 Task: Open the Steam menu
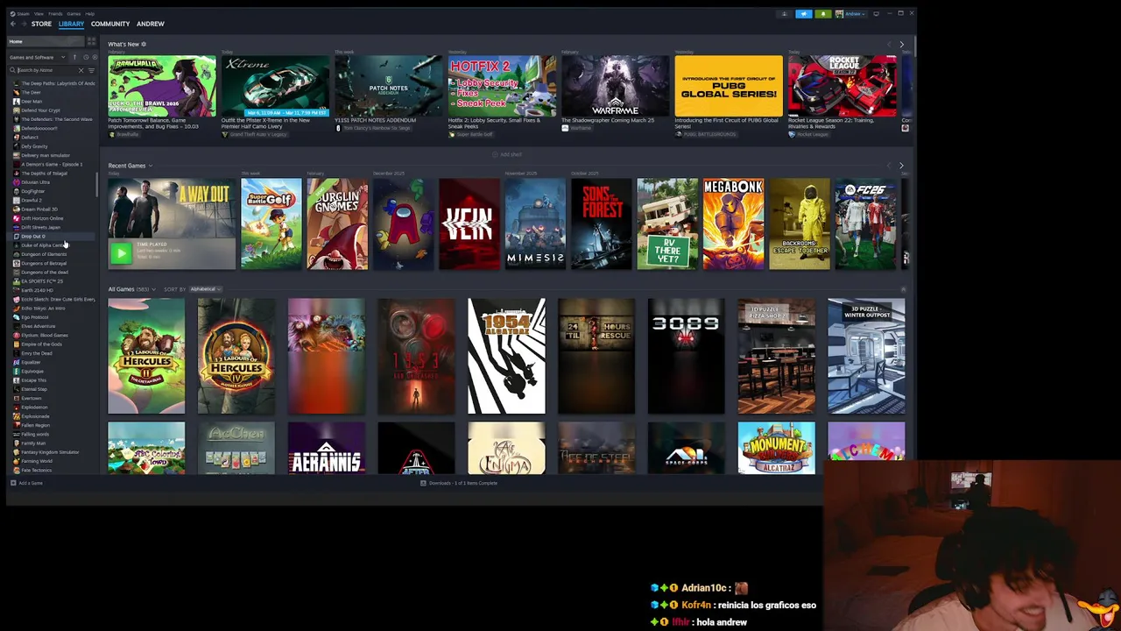point(24,14)
